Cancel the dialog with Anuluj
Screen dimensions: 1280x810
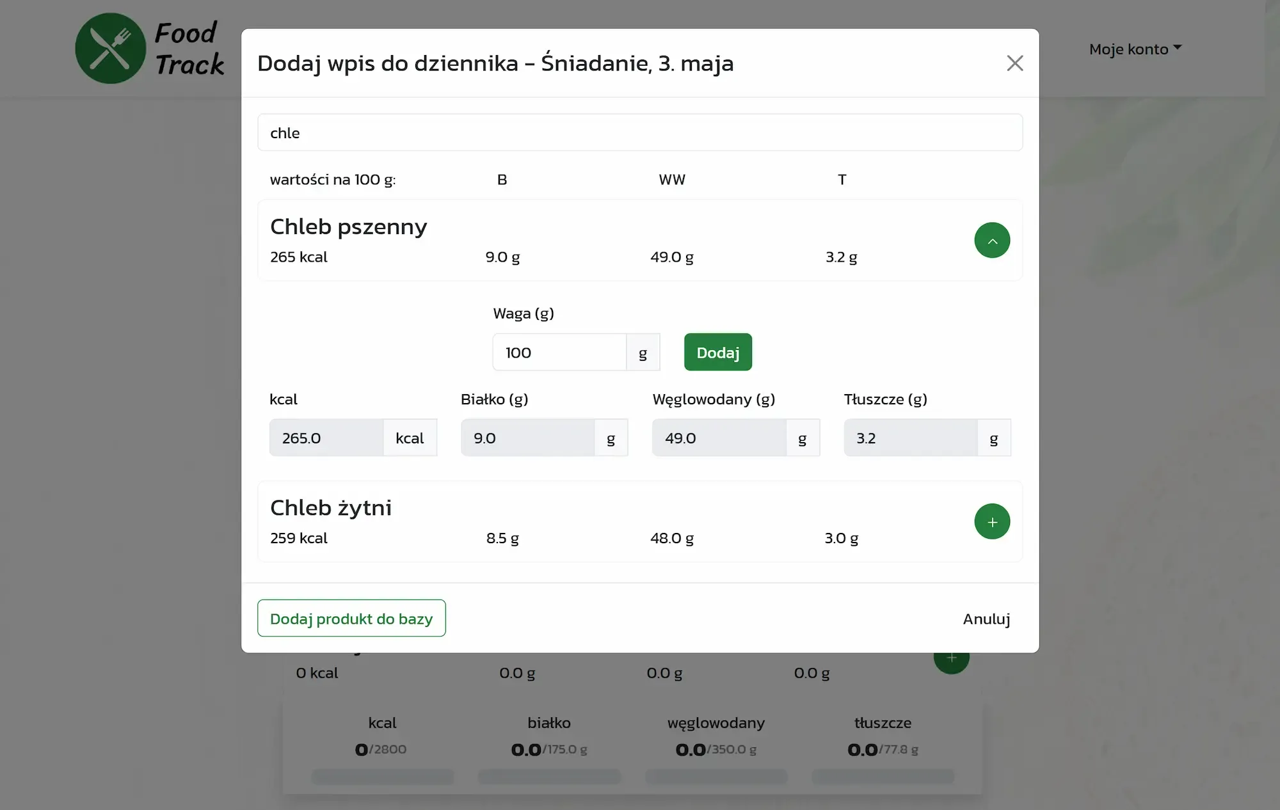[x=986, y=619]
